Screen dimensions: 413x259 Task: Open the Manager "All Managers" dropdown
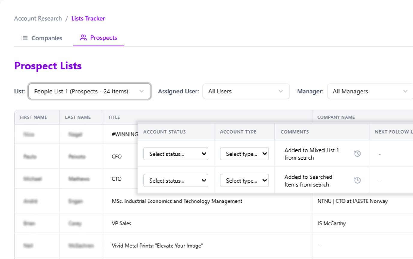[370, 91]
